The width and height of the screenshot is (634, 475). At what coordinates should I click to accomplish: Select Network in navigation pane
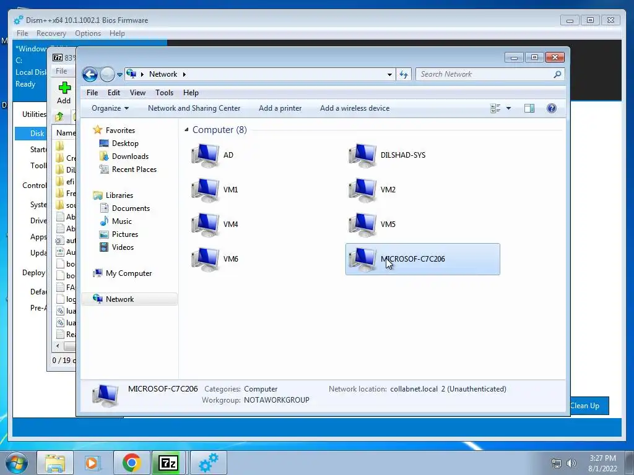tap(129, 299)
